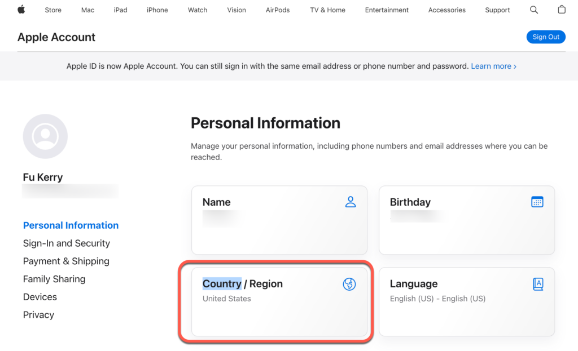Open the Privacy sidebar section
The height and width of the screenshot is (351, 578).
[x=38, y=315]
